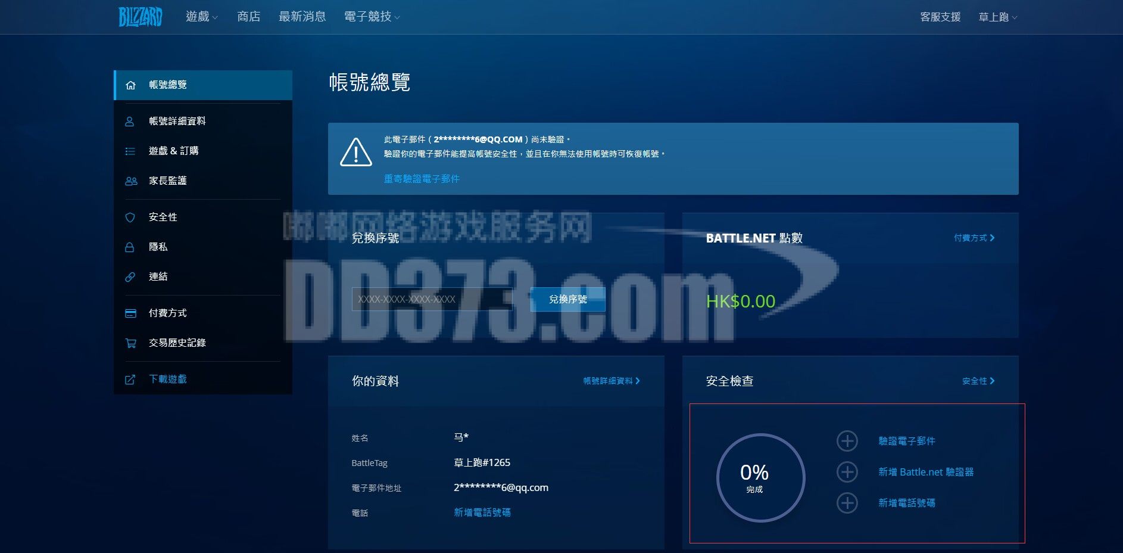
Task: Expand the 電子競技 dropdown
Action: pos(372,17)
